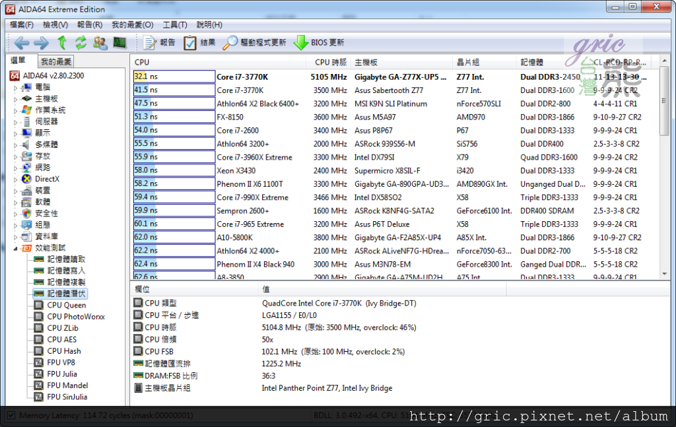Open the FPU Mandel benchmark

point(61,385)
